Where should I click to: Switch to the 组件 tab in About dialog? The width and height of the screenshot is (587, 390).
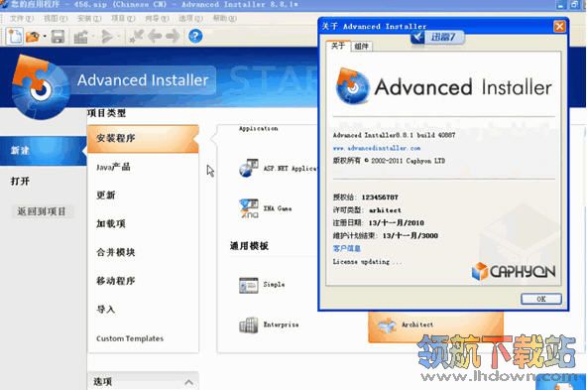[x=362, y=47]
